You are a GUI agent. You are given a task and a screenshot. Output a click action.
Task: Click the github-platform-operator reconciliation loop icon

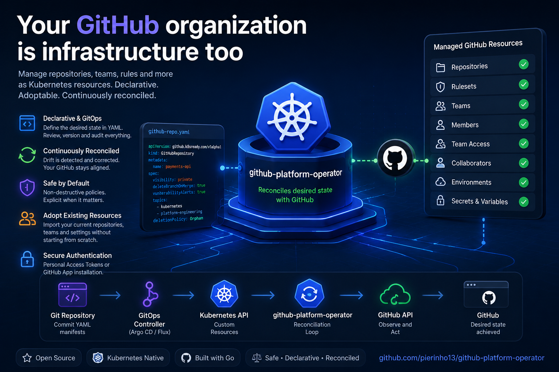pos(309,294)
